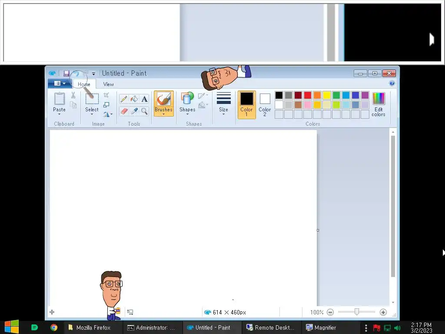Open the shape Outline dropdown
The height and width of the screenshot is (334, 445).
click(x=203, y=96)
